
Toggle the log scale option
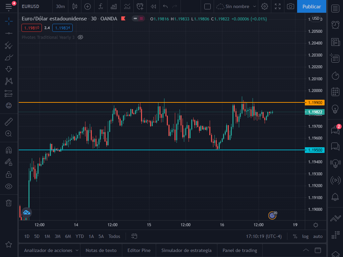click(305, 236)
